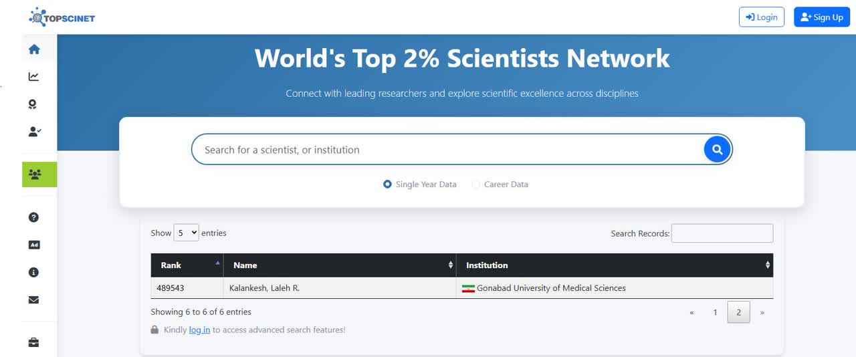Click the Login button
This screenshot has width=856, height=357.
coord(761,17)
